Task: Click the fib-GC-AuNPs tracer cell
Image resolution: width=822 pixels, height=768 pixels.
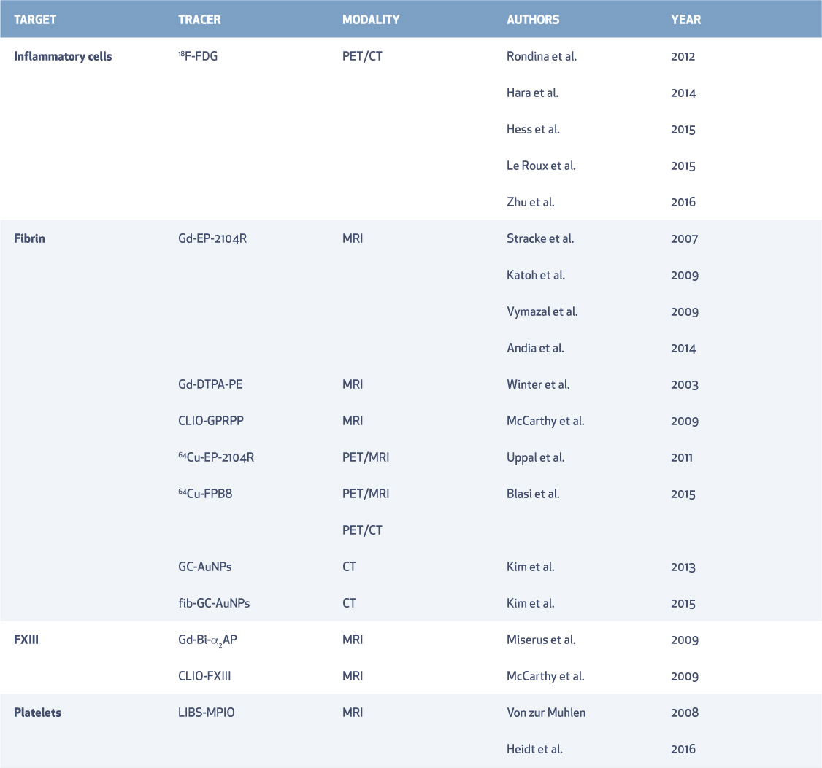Action: [214, 603]
